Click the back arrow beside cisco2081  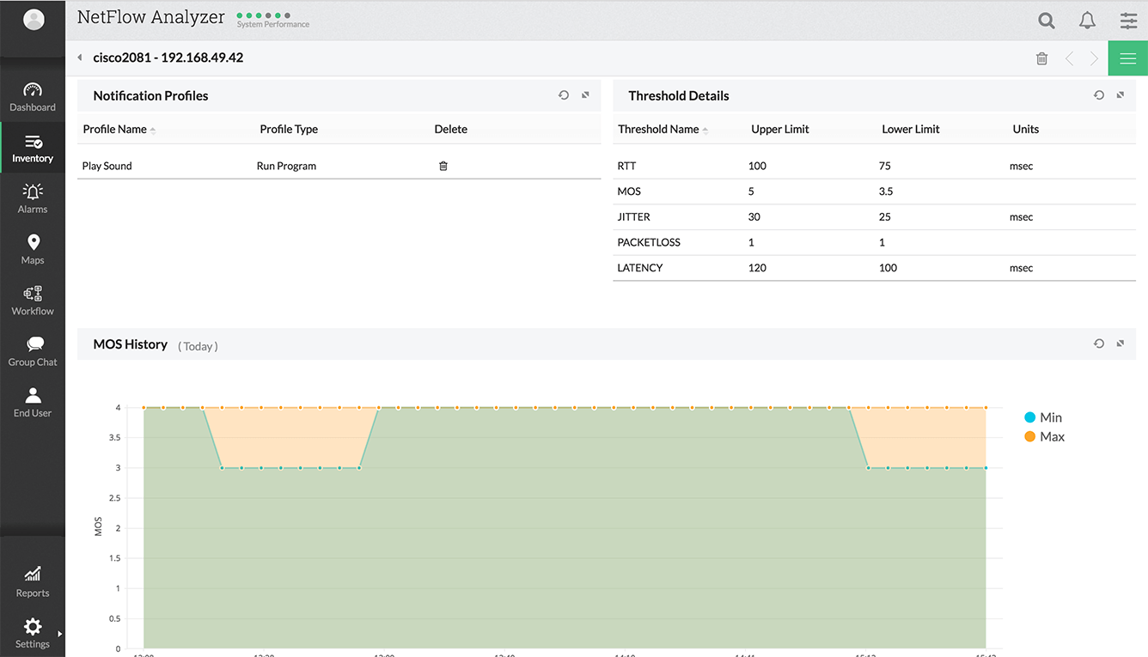coord(80,58)
